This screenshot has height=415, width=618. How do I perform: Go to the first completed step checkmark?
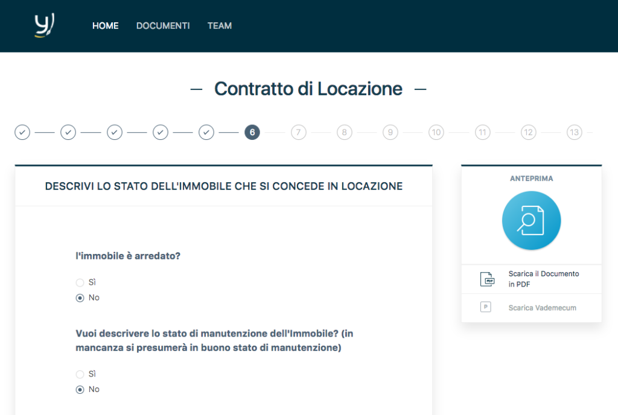click(22, 132)
